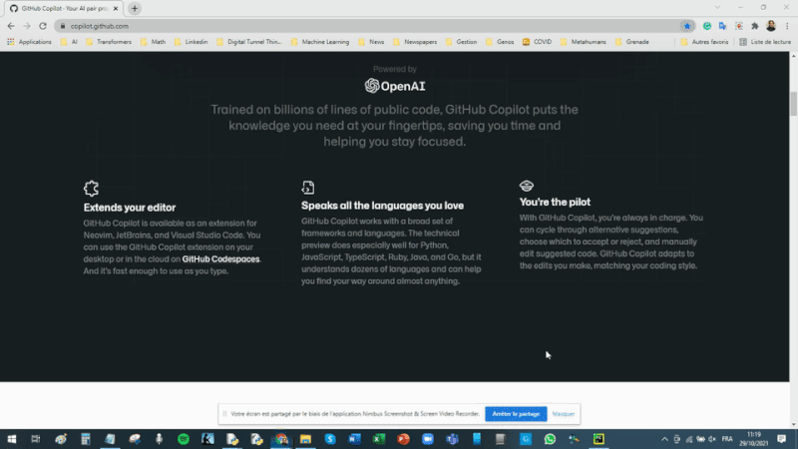The width and height of the screenshot is (798, 449).
Task: Click the bookmark star in address bar
Action: click(687, 26)
